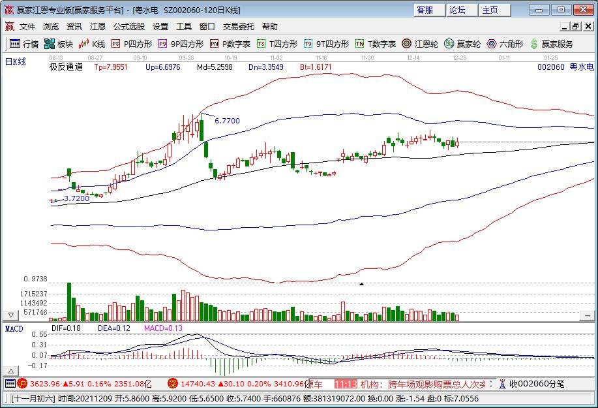Image resolution: width=598 pixels, height=408 pixels.
Task: Open the T数字表 tool
Action: point(376,44)
